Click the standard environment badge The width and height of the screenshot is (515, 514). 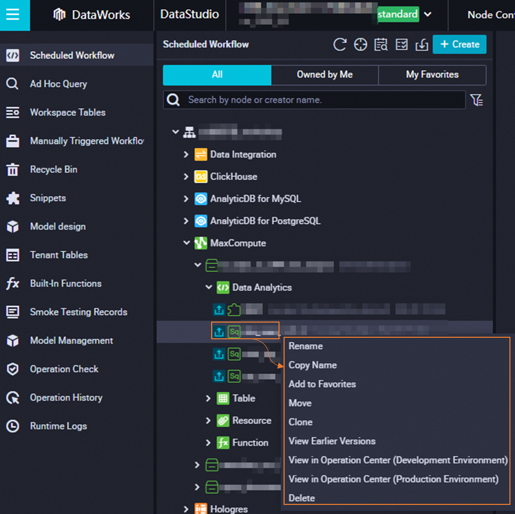tap(398, 15)
